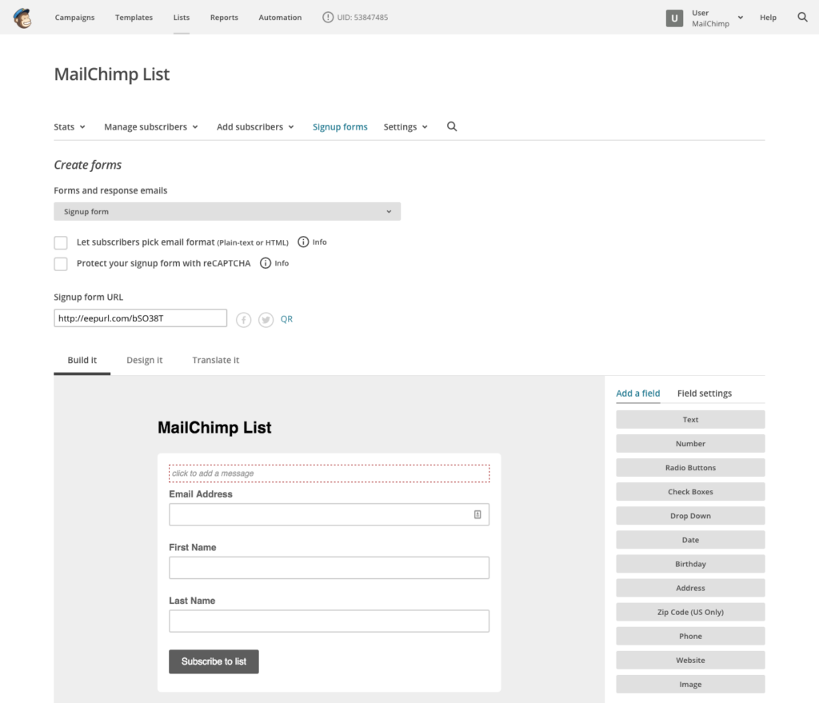The image size is (819, 703).
Task: Open the Campaigns menu item
Action: click(74, 18)
